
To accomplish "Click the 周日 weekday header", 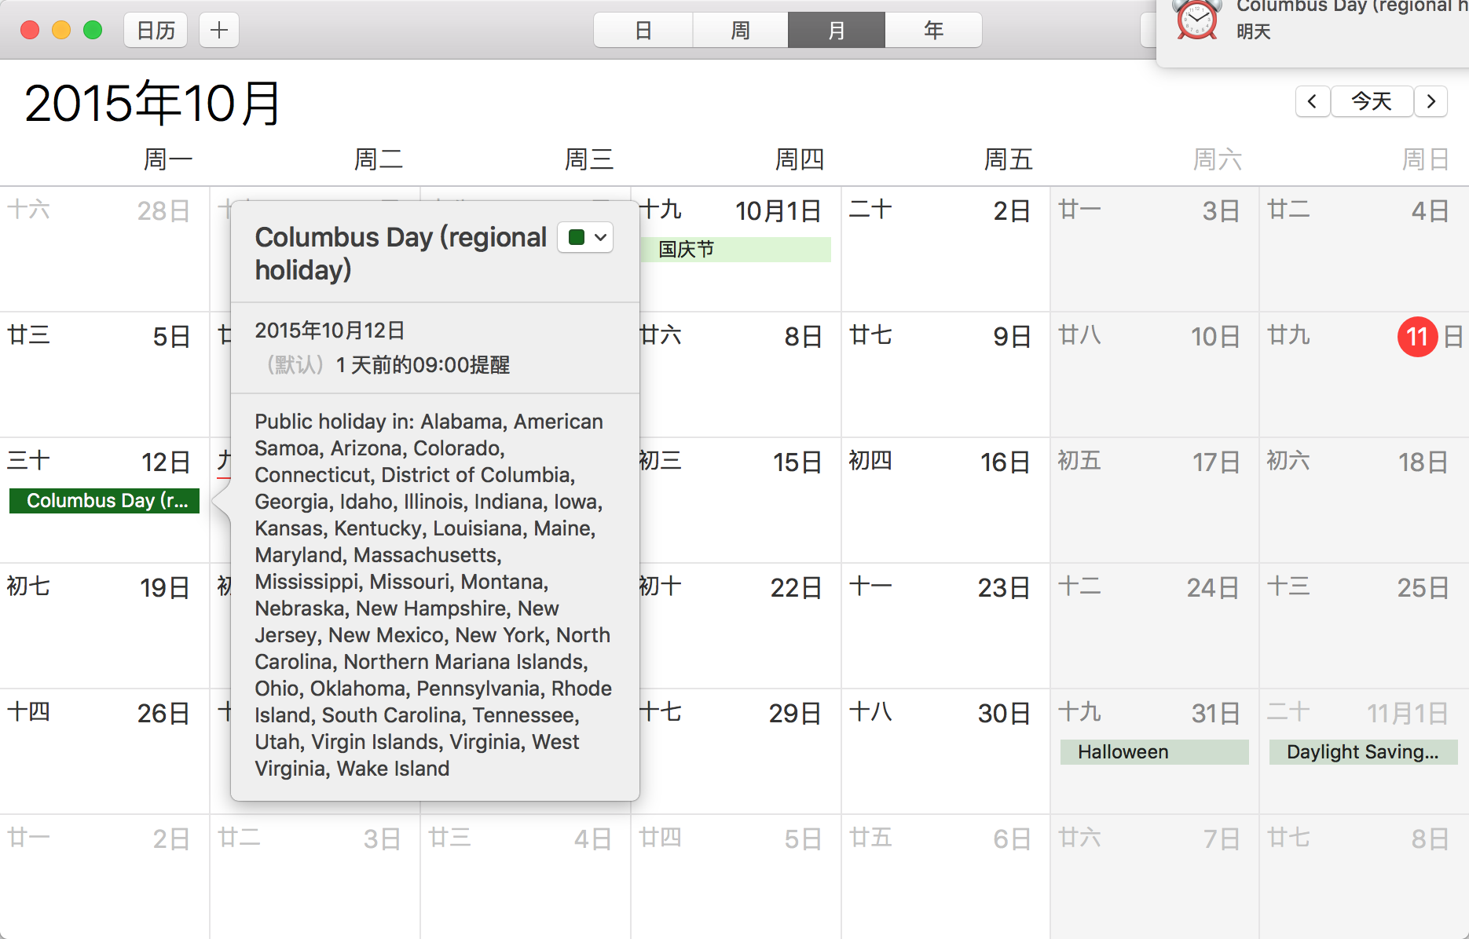I will pos(1426,160).
